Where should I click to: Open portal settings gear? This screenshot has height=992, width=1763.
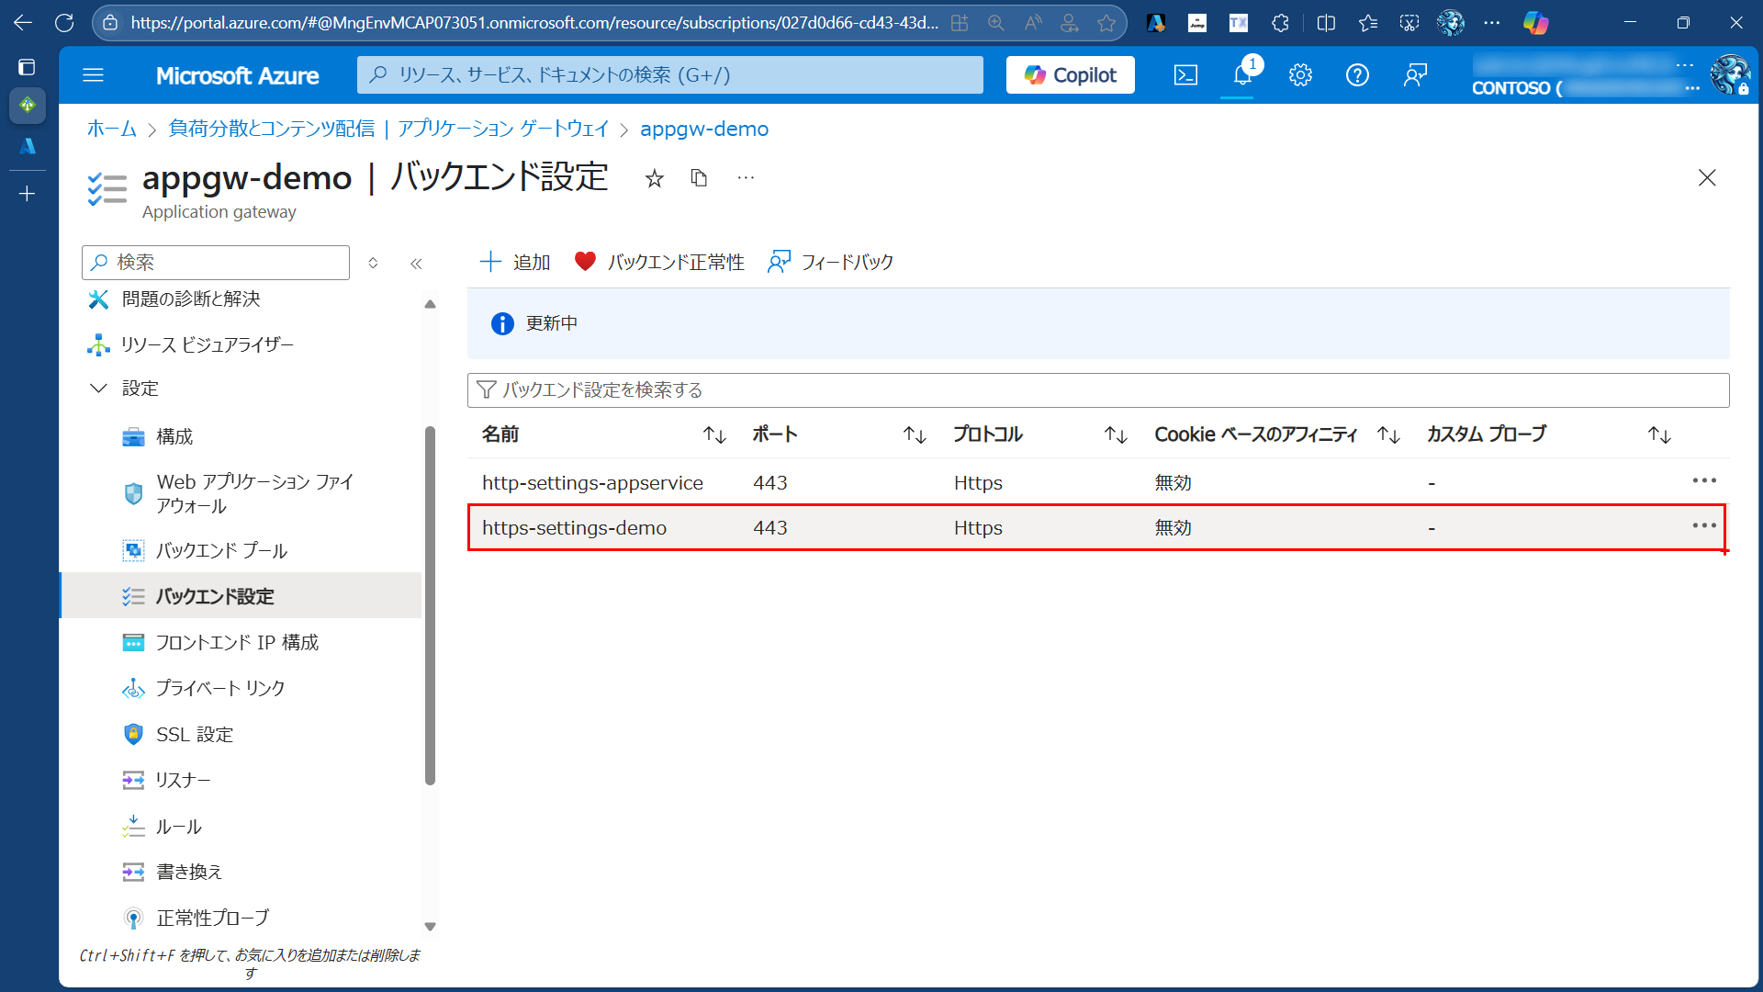click(1300, 75)
